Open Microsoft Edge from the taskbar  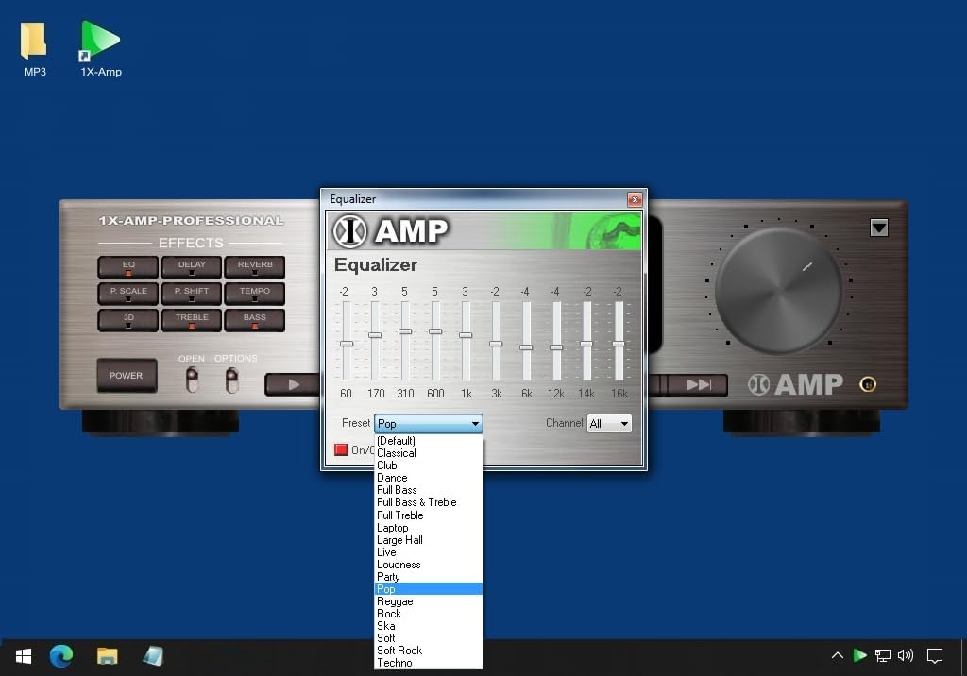click(x=61, y=655)
